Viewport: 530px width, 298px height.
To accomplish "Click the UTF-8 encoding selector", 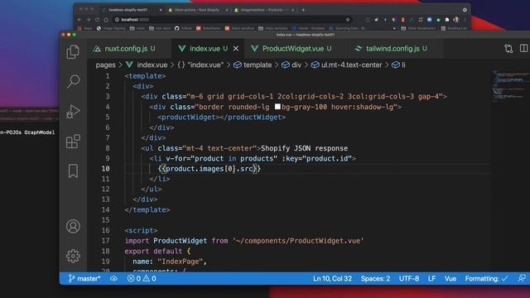I will pos(409,278).
